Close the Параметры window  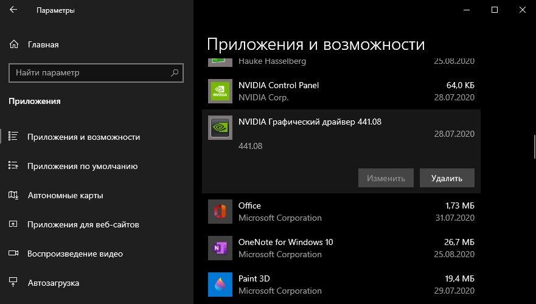523,10
